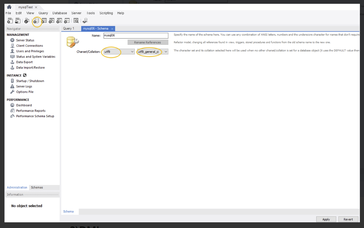Open Server Status in Navigator
Image resolution: width=364 pixels, height=228 pixels.
25,40
